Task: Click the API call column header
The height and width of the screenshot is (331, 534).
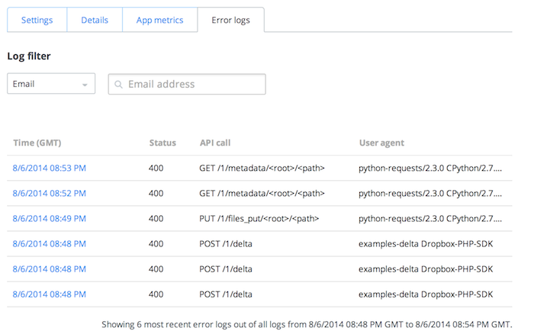Action: pyautogui.click(x=215, y=143)
